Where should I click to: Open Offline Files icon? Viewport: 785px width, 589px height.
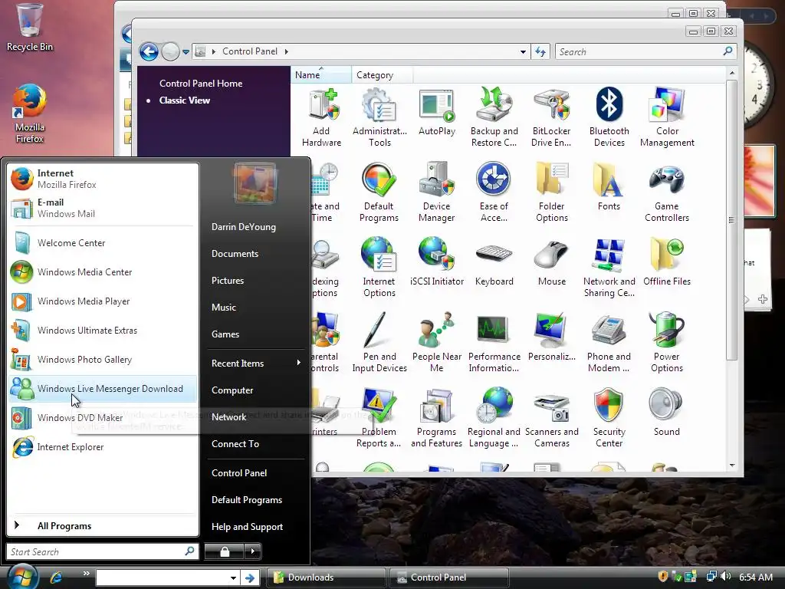coord(667,262)
